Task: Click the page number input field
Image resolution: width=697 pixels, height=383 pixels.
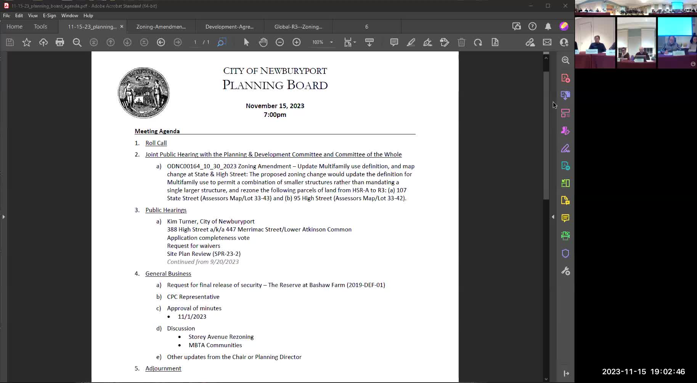Action: (x=195, y=42)
